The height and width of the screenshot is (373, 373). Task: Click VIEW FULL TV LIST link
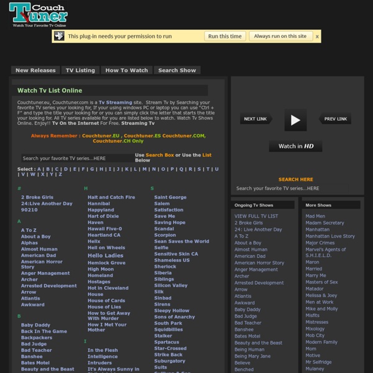point(256,216)
